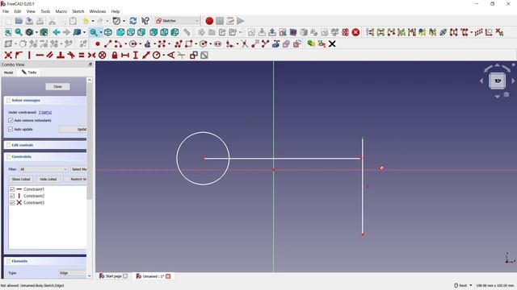The width and height of the screenshot is (517, 290).
Task: Apply a tangent constraint
Action: tap(71, 55)
